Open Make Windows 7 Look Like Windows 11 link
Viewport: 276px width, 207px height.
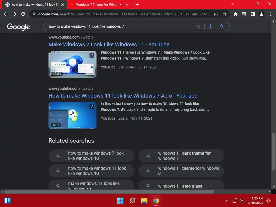pos(109,44)
